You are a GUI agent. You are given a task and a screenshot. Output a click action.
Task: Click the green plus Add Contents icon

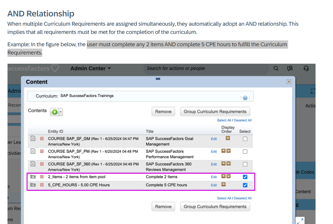click(55, 112)
